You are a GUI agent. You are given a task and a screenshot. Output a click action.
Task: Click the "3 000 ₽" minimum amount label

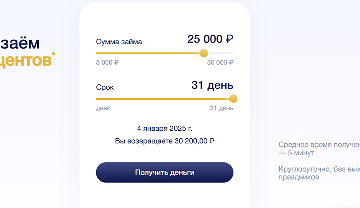click(x=107, y=63)
